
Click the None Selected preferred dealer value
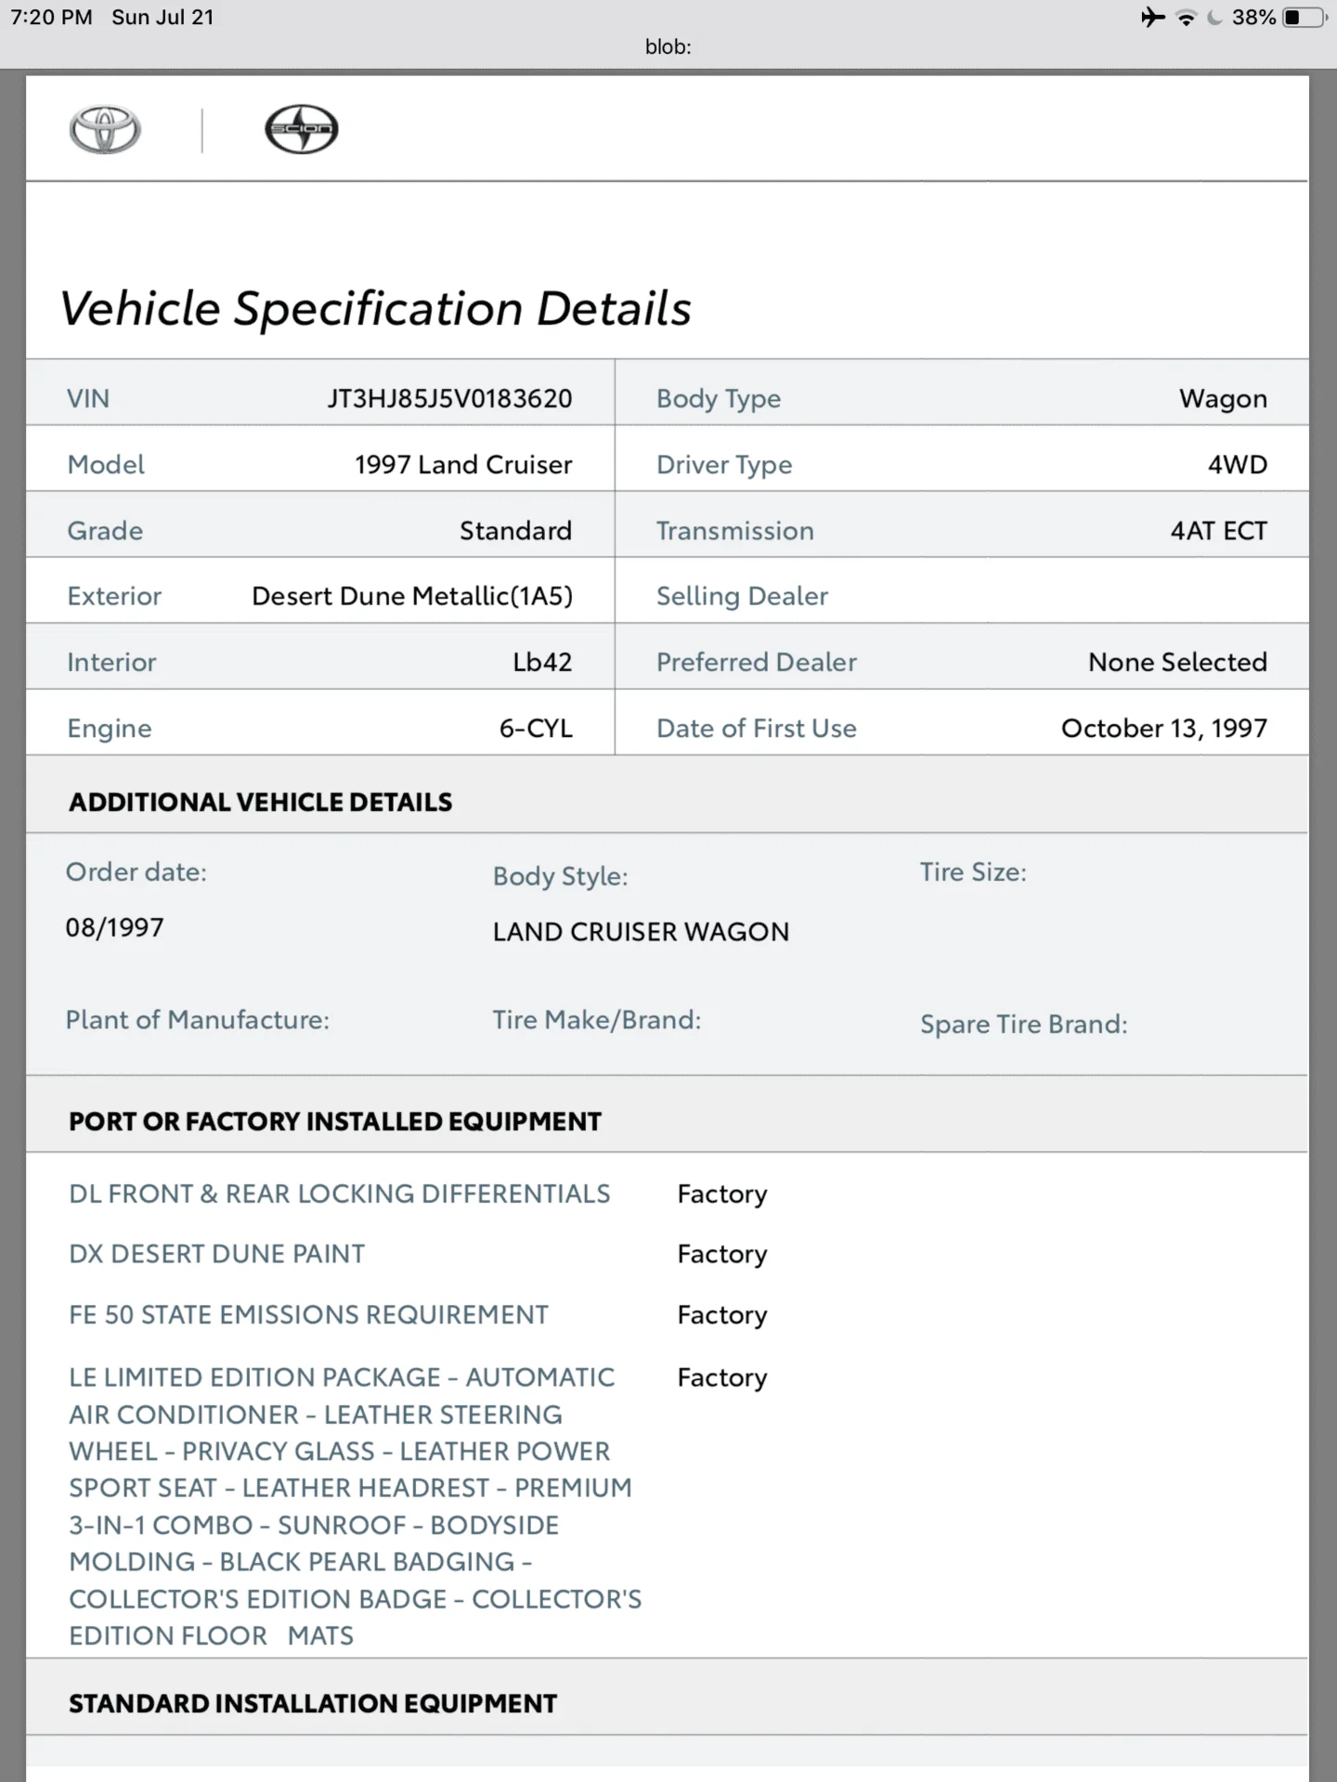click(x=1177, y=662)
